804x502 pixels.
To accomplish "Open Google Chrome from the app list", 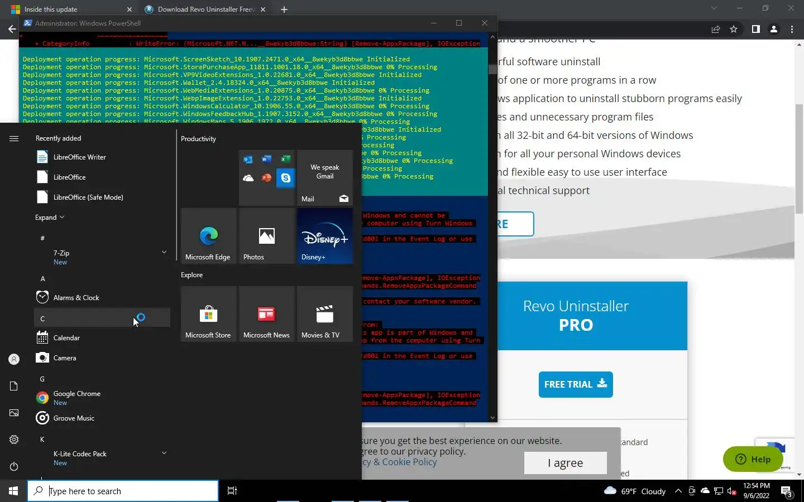I will pyautogui.click(x=102, y=398).
